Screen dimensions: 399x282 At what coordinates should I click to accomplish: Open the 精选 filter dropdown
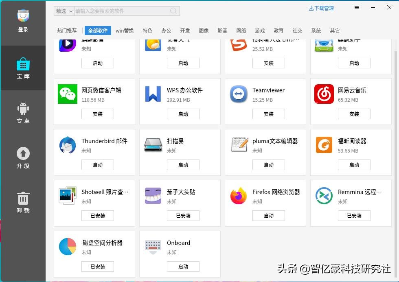64,11
